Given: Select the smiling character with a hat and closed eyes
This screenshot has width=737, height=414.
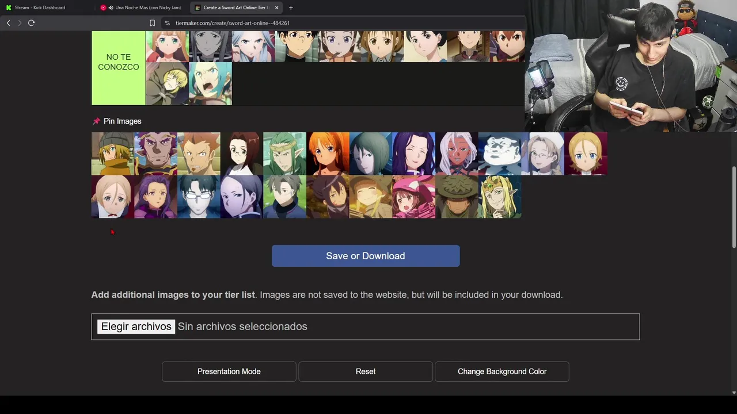Looking at the screenshot, I should coord(371,197).
